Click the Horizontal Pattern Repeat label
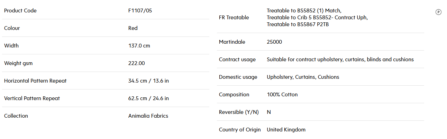 pos(35,81)
